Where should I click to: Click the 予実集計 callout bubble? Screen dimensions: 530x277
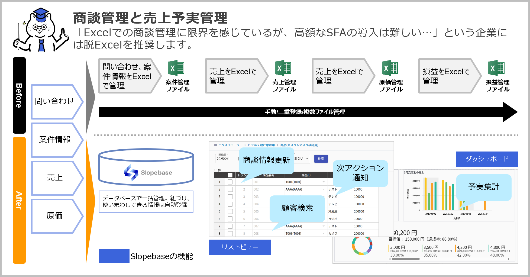pos(484,187)
